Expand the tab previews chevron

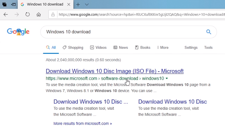click(x=87, y=5)
